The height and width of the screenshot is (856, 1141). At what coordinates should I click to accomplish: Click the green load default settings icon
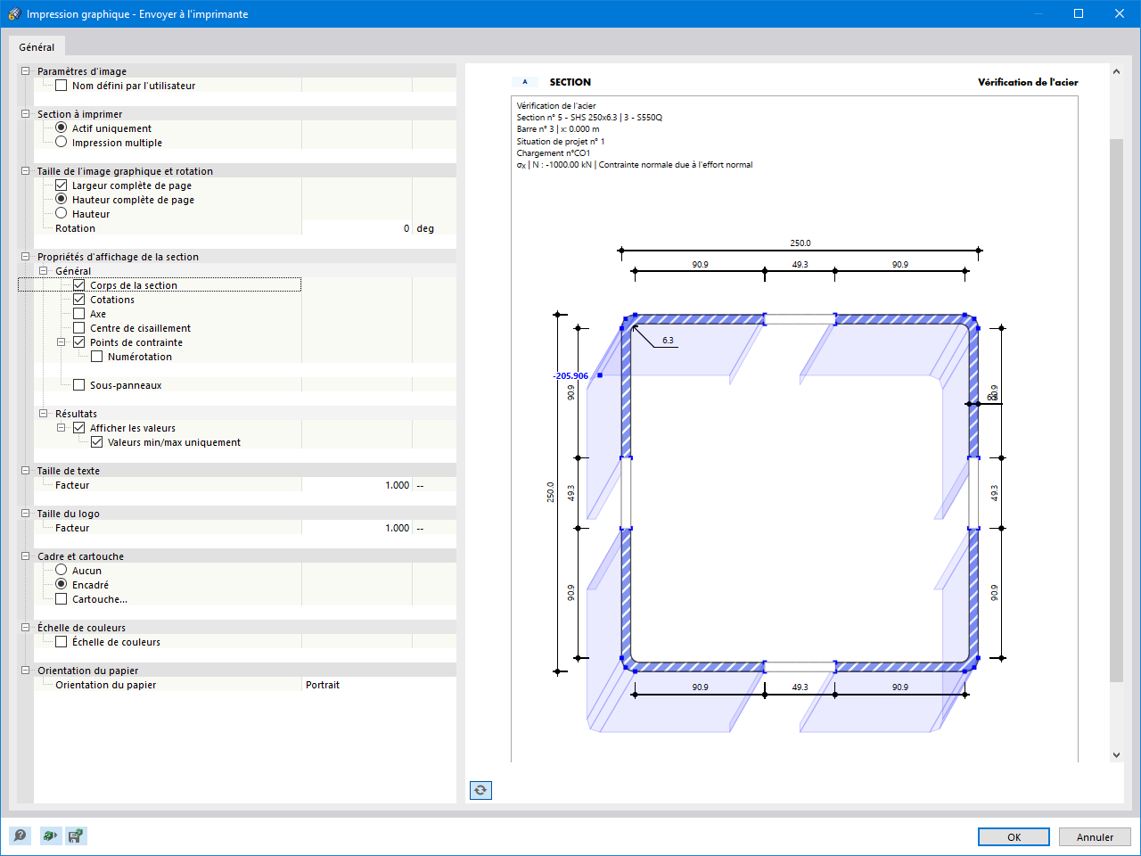coord(51,835)
